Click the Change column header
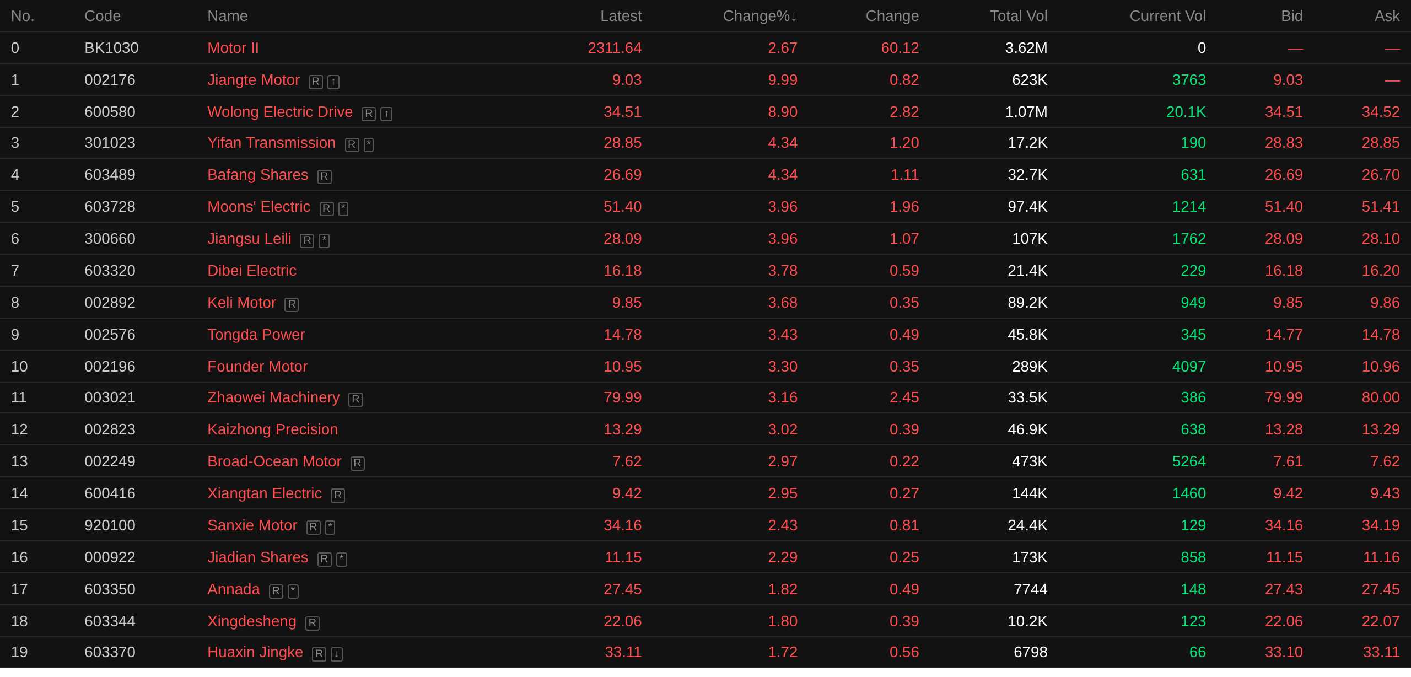This screenshot has height=677, width=1411. click(x=892, y=16)
